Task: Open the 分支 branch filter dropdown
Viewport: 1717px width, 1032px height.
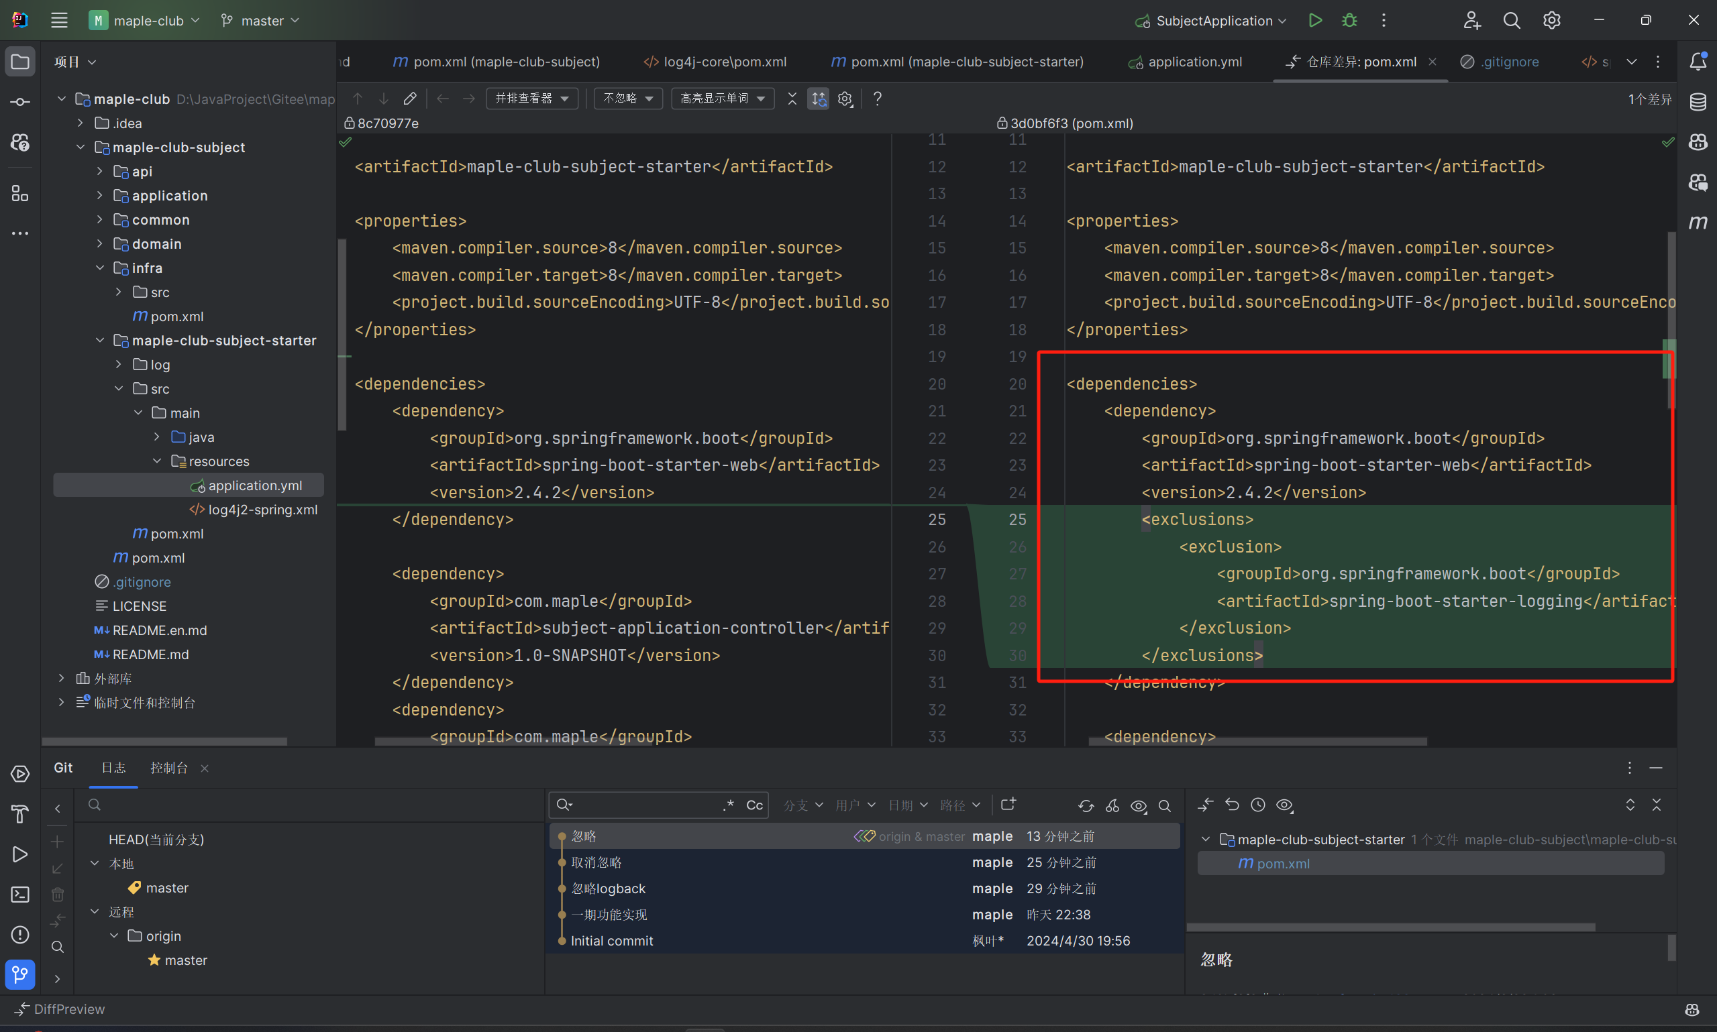Action: (x=803, y=805)
